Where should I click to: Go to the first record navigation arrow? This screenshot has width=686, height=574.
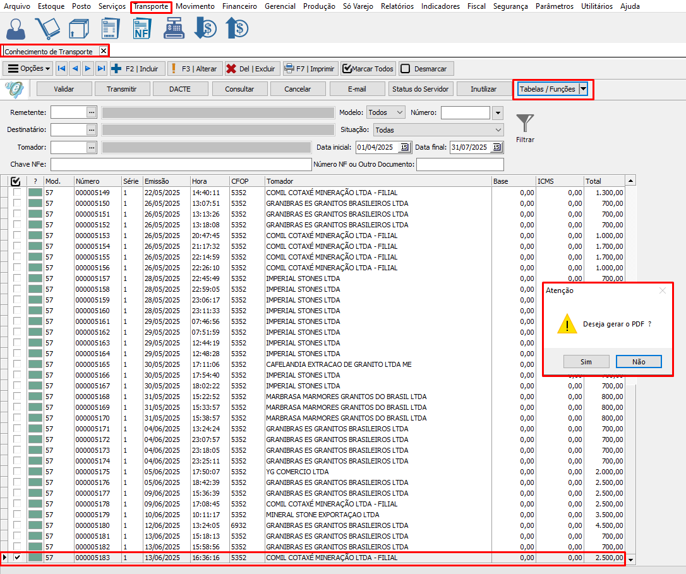click(61, 69)
